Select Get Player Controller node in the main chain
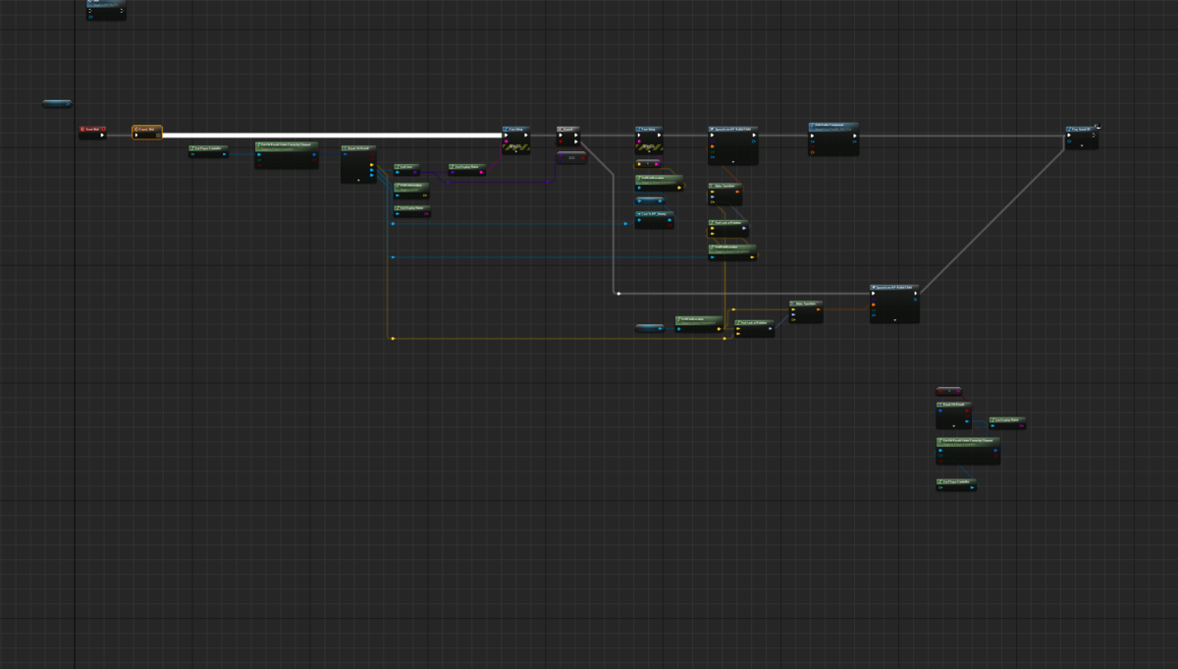Image resolution: width=1178 pixels, height=669 pixels. [208, 151]
